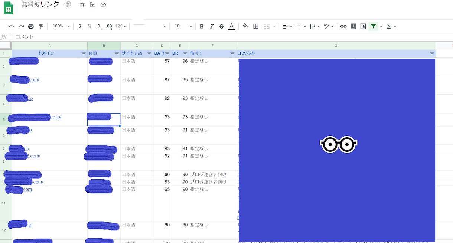Image resolution: width=453 pixels, height=243 pixels.
Task: Toggle italic formatting
Action: (212, 26)
